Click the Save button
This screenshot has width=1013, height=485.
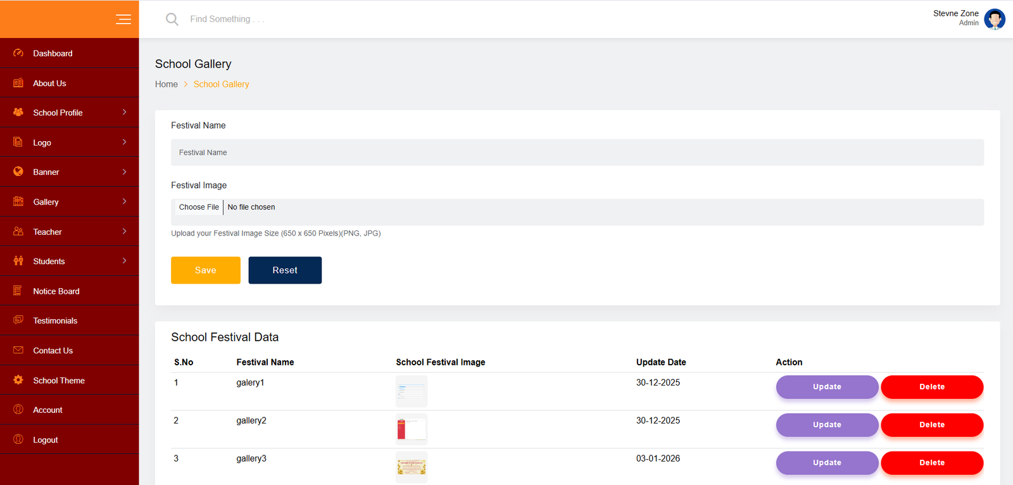coord(206,270)
